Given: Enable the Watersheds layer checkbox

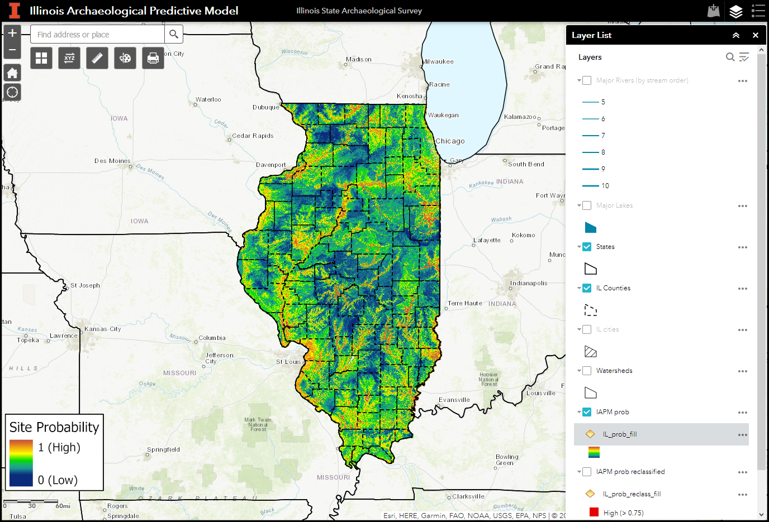Looking at the screenshot, I should pyautogui.click(x=587, y=371).
